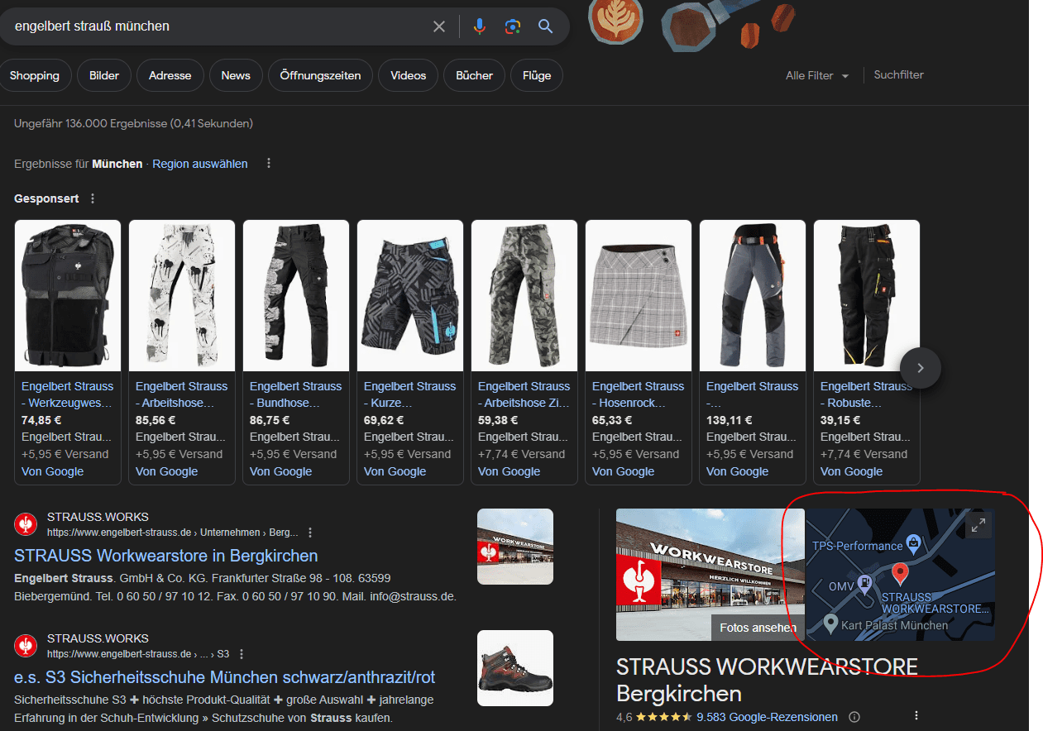
Task: Click the 139,11 € grey trousers image
Action: click(x=753, y=295)
